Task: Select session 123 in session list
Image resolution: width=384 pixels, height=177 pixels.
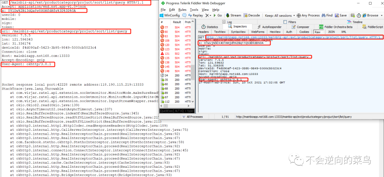Action: pos(175,49)
